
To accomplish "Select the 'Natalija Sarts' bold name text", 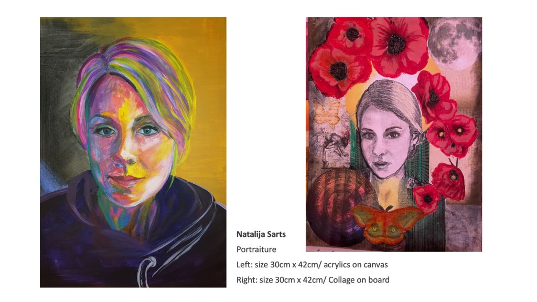I will [x=261, y=234].
